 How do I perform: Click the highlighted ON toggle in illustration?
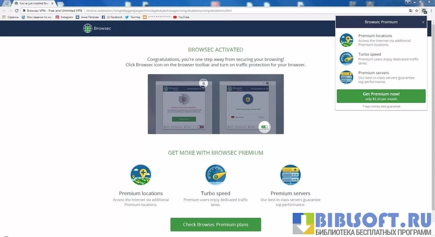tap(264, 127)
